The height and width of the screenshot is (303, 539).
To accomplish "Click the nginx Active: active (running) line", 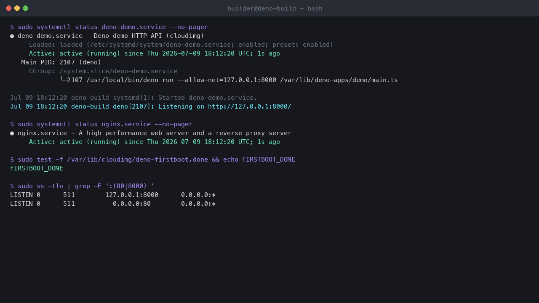I will tap(155, 142).
